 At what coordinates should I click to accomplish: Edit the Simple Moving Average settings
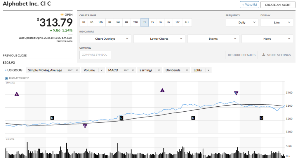tap(70, 70)
